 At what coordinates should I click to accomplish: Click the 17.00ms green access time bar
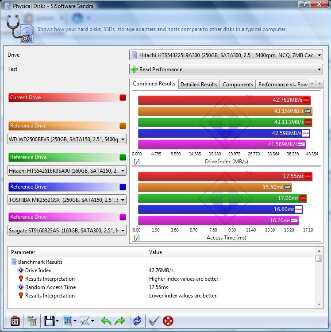pos(223,198)
